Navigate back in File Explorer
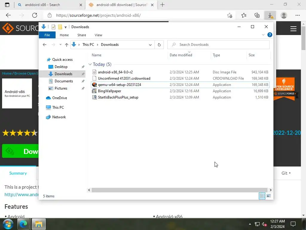This screenshot has height=230, width=306. [45, 45]
